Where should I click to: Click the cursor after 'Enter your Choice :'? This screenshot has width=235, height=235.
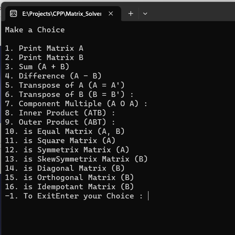tap(148, 196)
